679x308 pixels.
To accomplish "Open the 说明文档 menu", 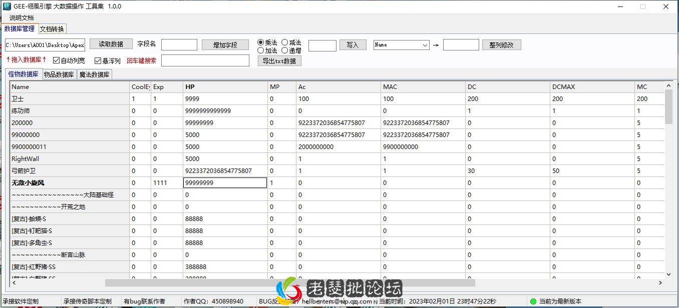I will (x=22, y=18).
